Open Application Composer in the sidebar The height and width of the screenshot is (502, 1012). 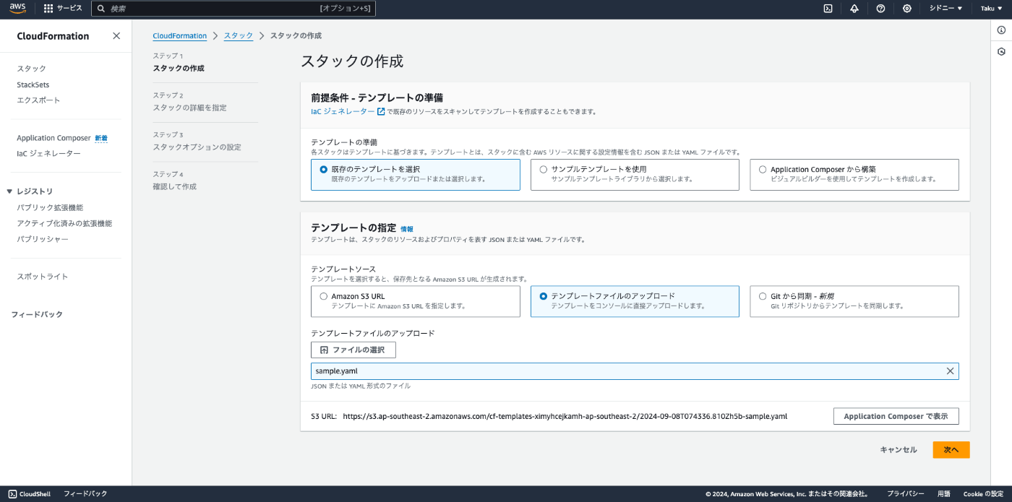(x=53, y=138)
